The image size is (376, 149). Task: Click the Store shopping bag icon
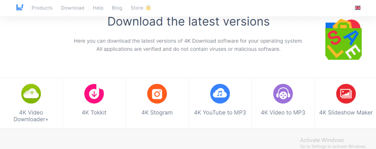(148, 8)
